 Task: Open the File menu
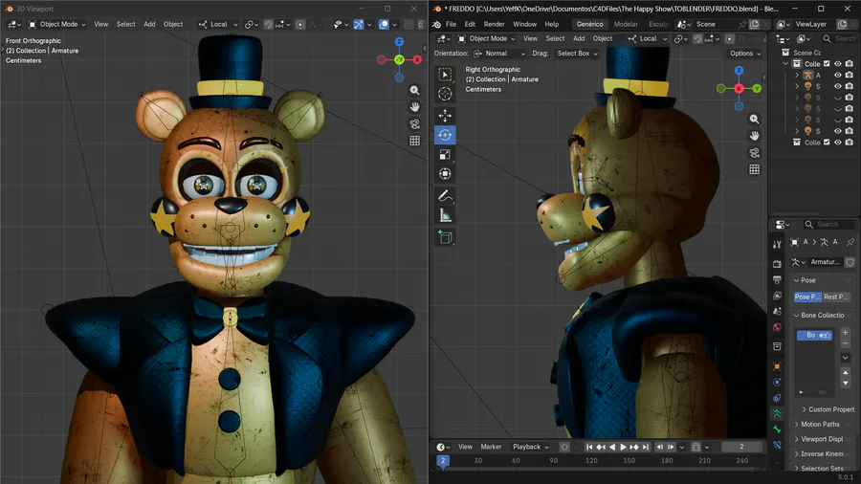point(451,24)
